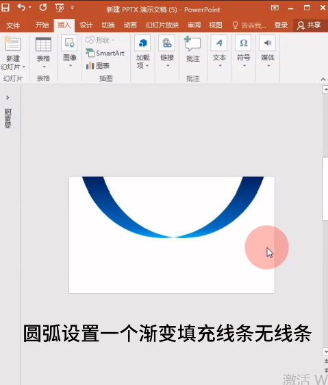Open the 形状 shapes gallery

point(100,40)
